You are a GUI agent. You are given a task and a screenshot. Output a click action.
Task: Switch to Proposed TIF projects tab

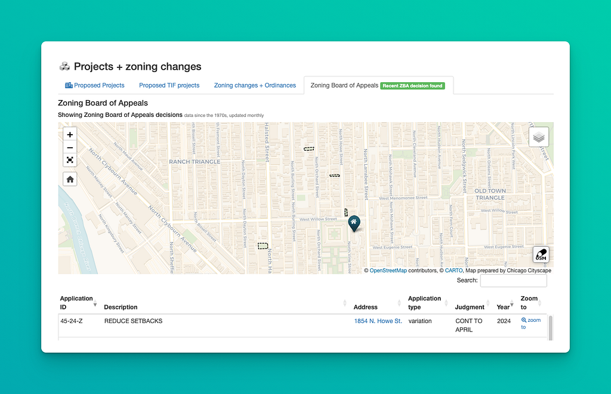tap(169, 85)
